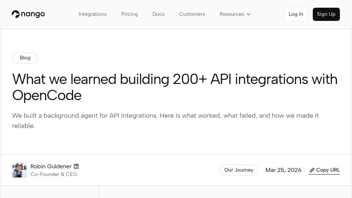Click Robin Guldener's author photo

coord(19,170)
